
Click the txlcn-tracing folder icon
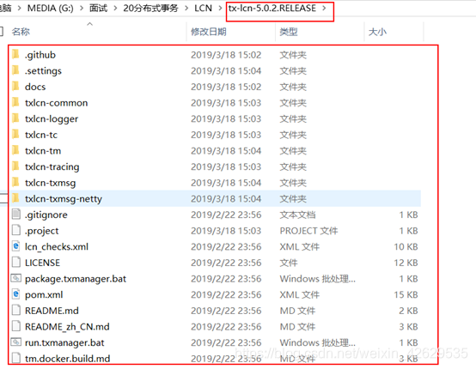(15, 166)
